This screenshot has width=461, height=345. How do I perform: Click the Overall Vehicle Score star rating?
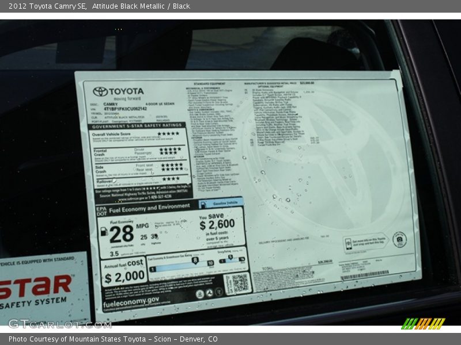pos(168,134)
